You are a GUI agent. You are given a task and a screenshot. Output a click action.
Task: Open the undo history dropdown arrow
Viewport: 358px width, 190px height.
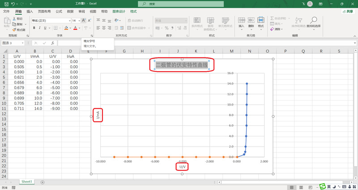pyautogui.click(x=17, y=4)
